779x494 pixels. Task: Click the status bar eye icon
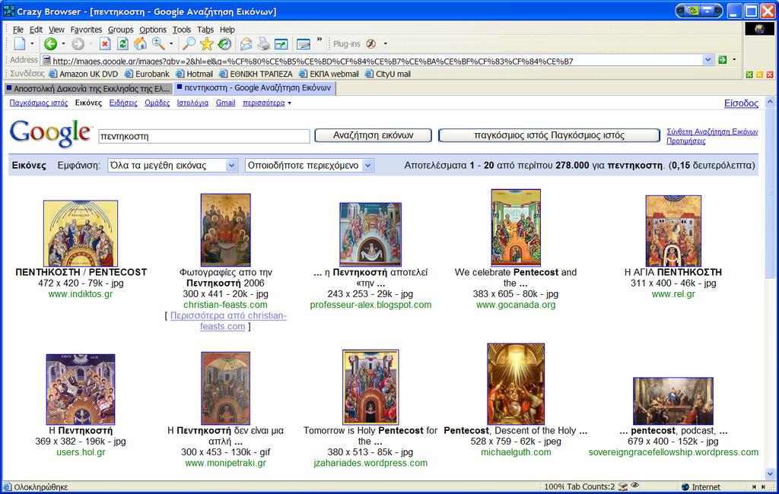pyautogui.click(x=635, y=486)
